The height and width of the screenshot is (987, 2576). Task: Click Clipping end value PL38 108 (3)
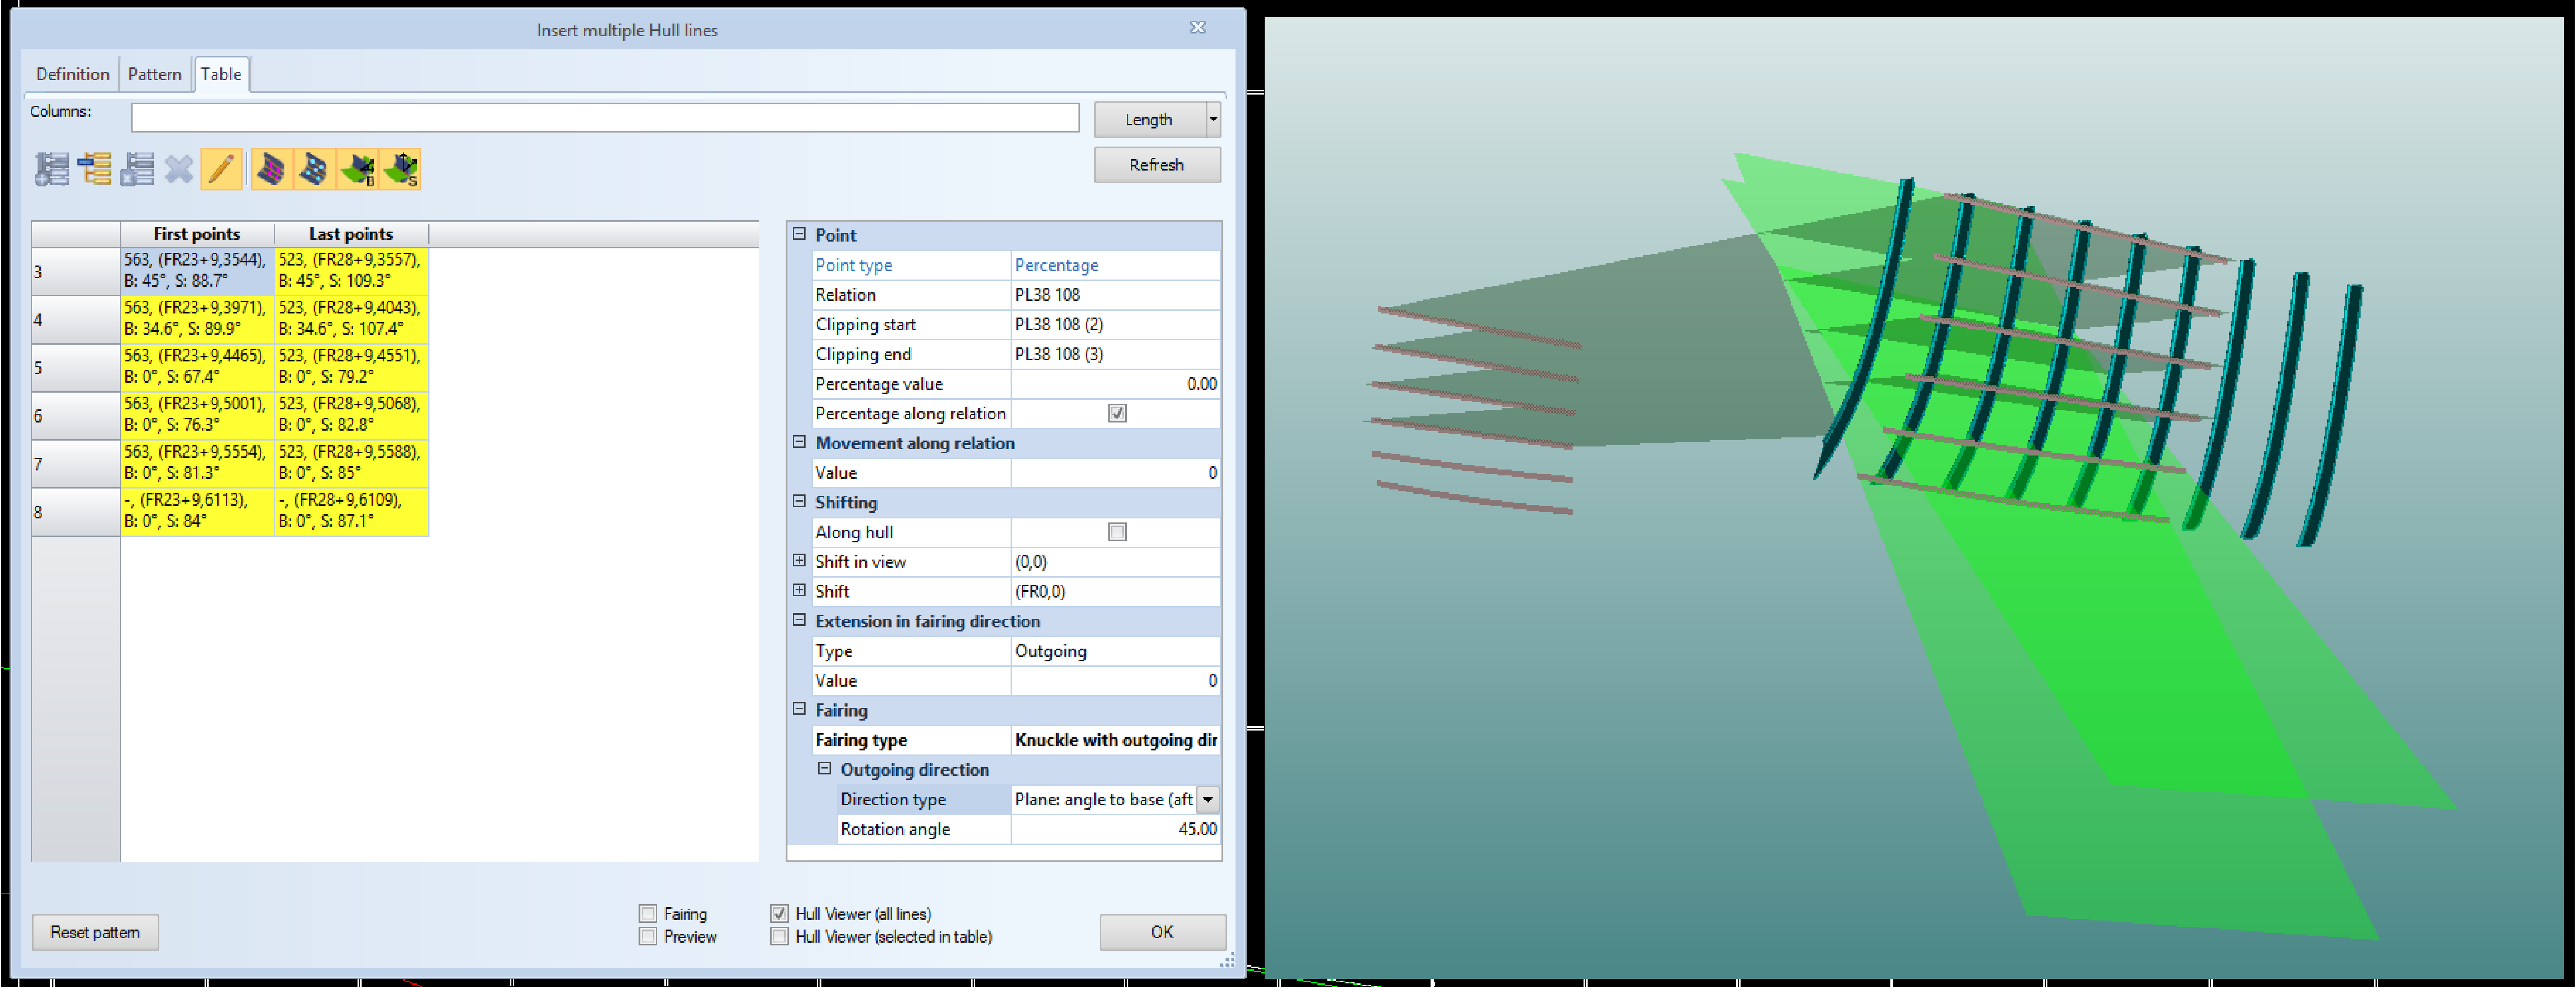tap(1115, 354)
